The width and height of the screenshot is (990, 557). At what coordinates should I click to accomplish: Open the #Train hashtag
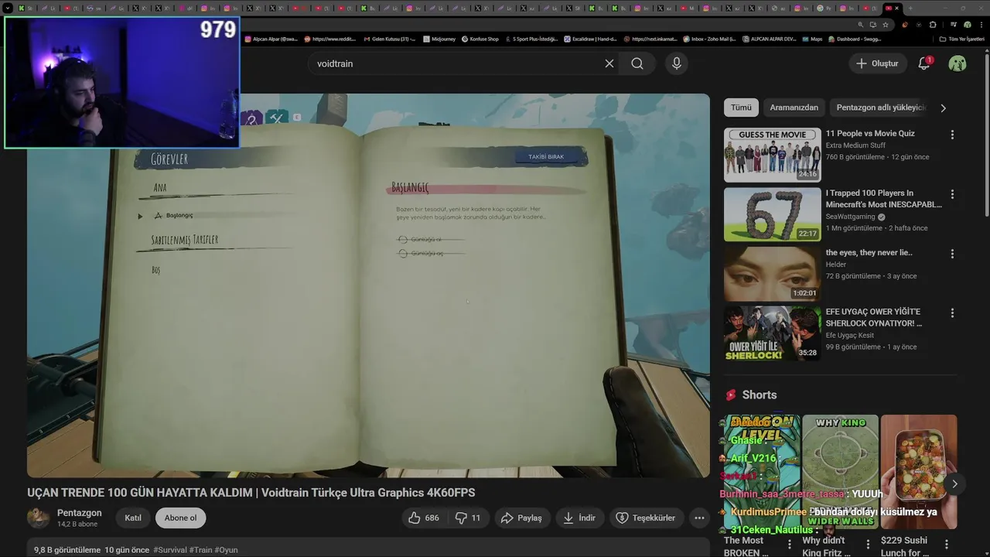pos(200,550)
